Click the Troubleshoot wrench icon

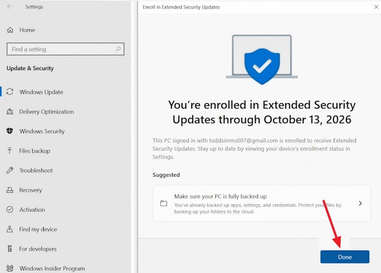10,171
